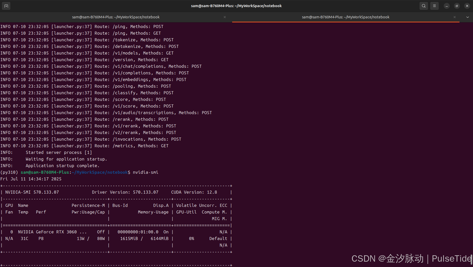Click the Route /detokenize log line
The image size is (473, 267).
90,46
